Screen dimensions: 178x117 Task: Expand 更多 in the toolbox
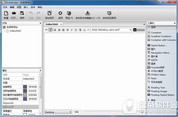(x=152, y=100)
